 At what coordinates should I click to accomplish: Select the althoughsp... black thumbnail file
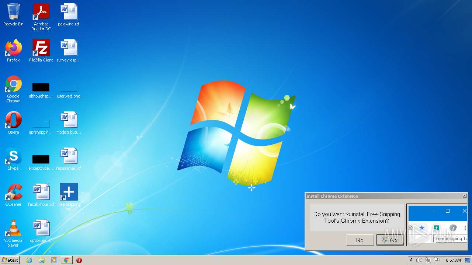tap(41, 91)
